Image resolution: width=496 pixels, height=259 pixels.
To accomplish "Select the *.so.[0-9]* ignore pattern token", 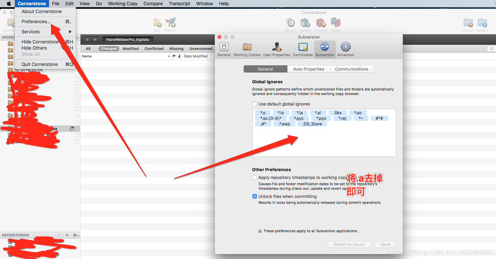I will pyautogui.click(x=271, y=119).
